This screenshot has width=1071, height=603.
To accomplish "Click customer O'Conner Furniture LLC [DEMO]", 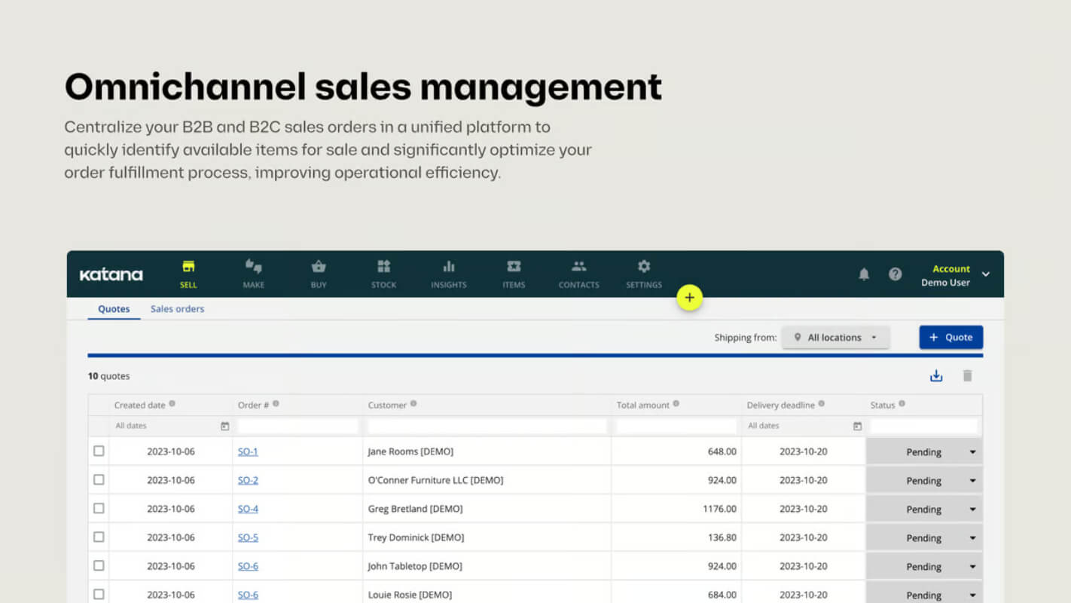I will (x=435, y=480).
